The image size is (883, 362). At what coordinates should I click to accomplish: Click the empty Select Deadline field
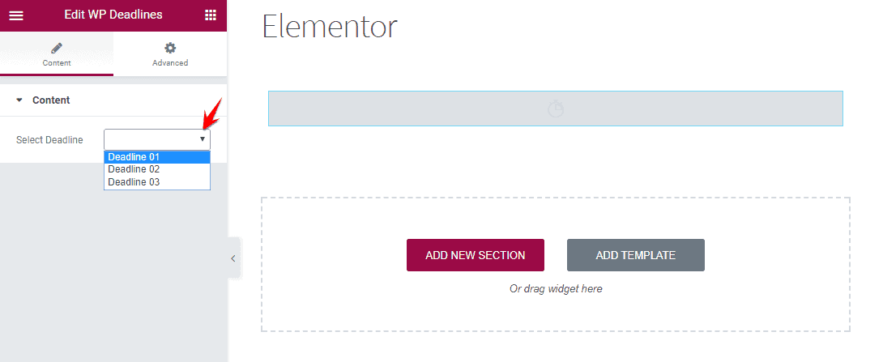tap(151, 139)
